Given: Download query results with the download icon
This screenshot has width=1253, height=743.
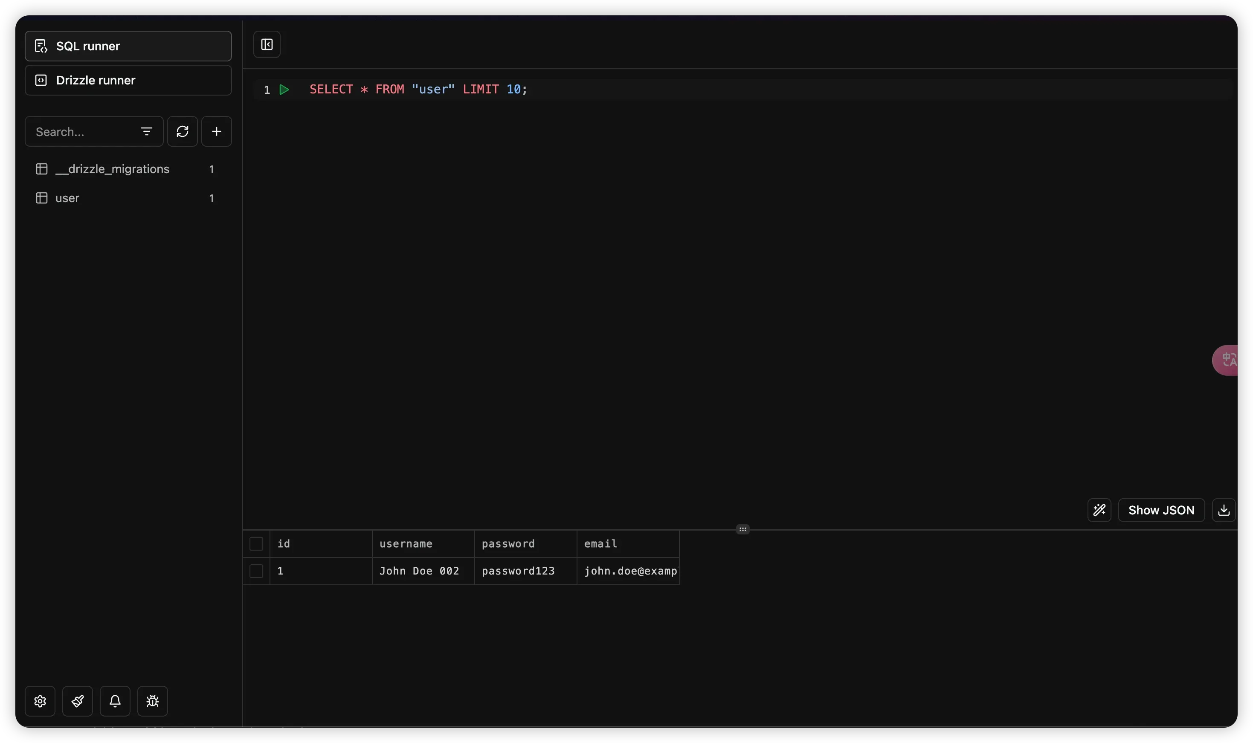Looking at the screenshot, I should (1224, 510).
